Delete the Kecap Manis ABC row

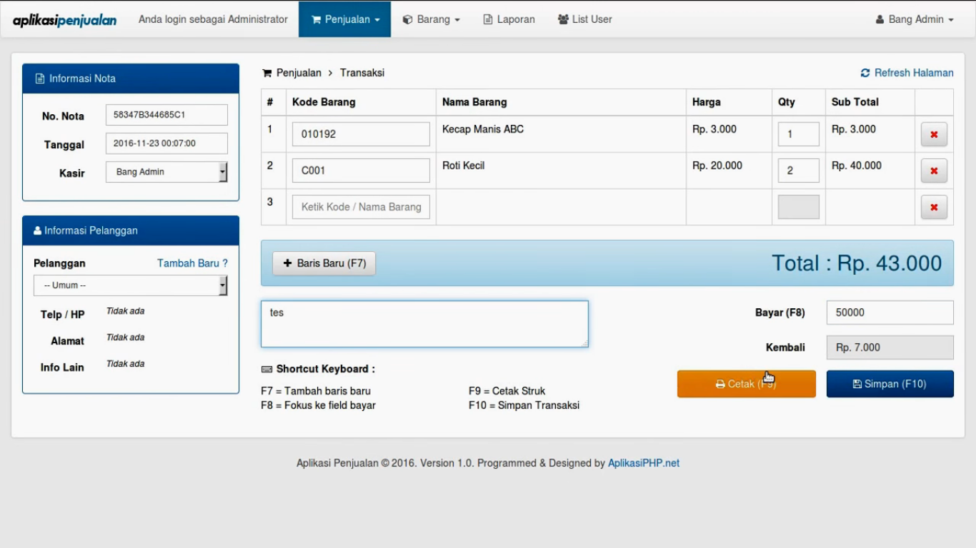934,134
